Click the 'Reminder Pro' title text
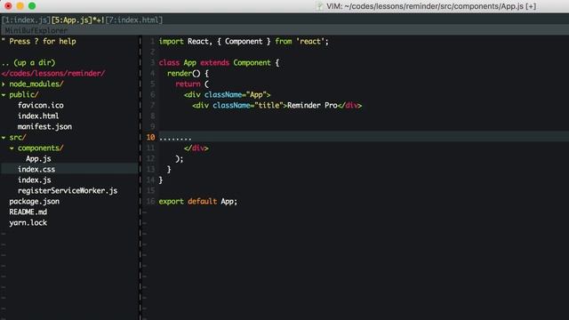The image size is (569, 320). click(x=312, y=105)
